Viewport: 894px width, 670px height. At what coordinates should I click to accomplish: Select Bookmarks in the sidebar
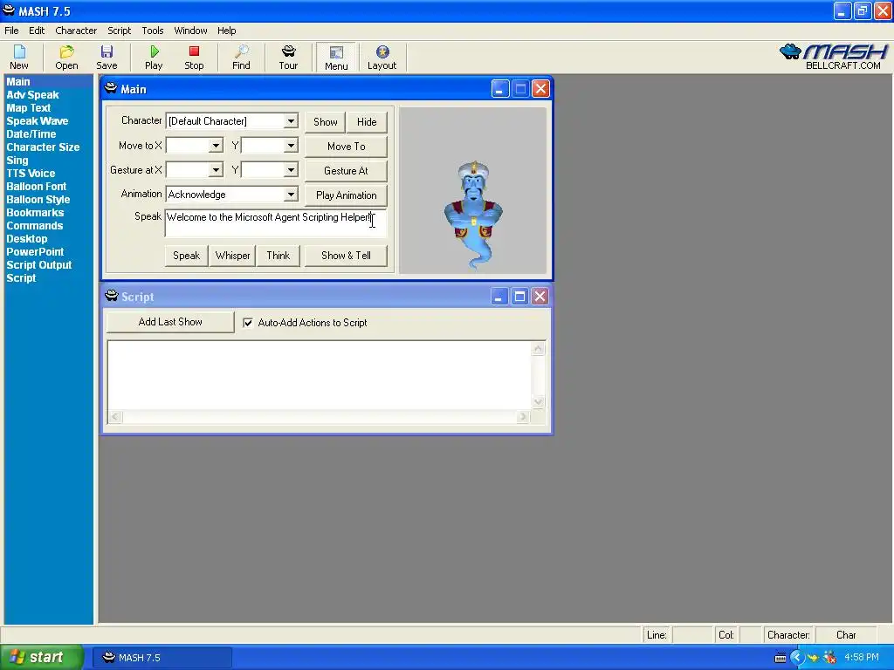35,213
